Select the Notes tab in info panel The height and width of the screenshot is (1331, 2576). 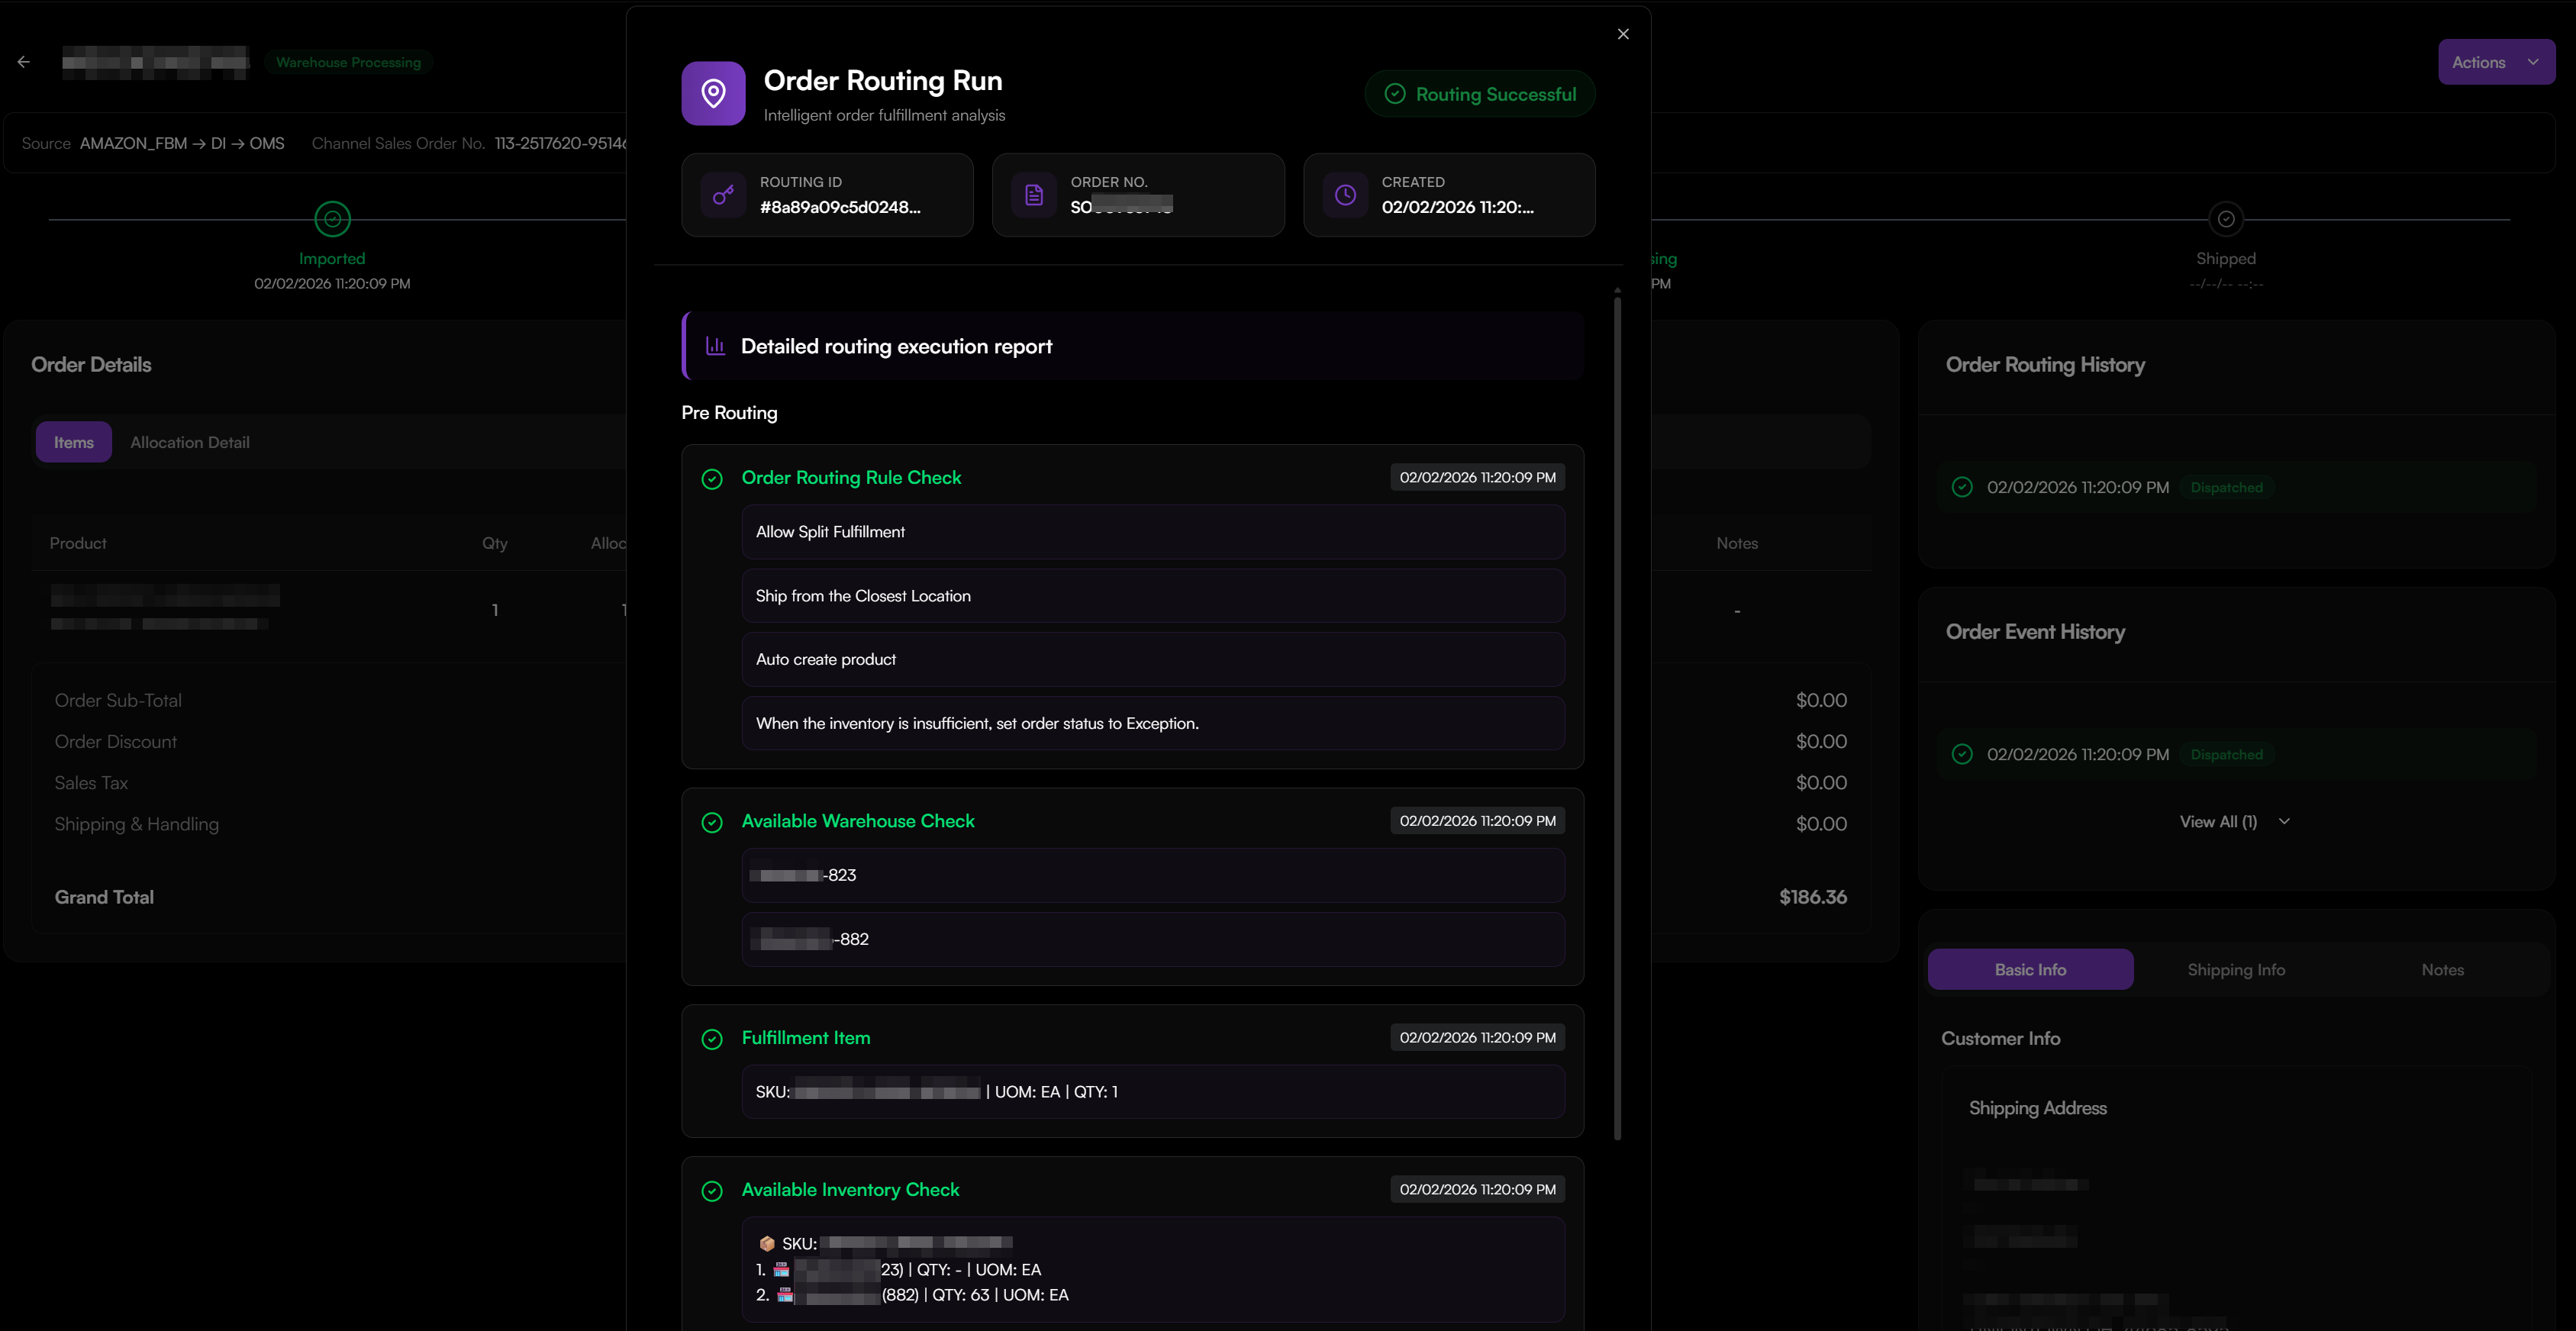[2442, 970]
